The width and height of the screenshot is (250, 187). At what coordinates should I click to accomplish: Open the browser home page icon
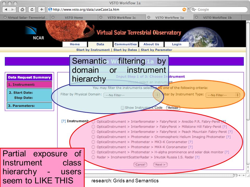click(x=22, y=10)
